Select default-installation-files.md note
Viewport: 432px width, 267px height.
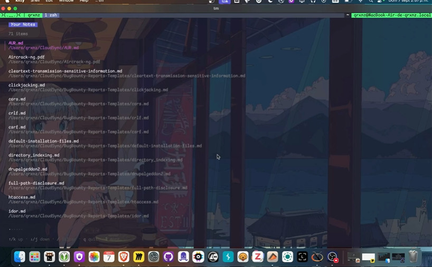click(43, 141)
